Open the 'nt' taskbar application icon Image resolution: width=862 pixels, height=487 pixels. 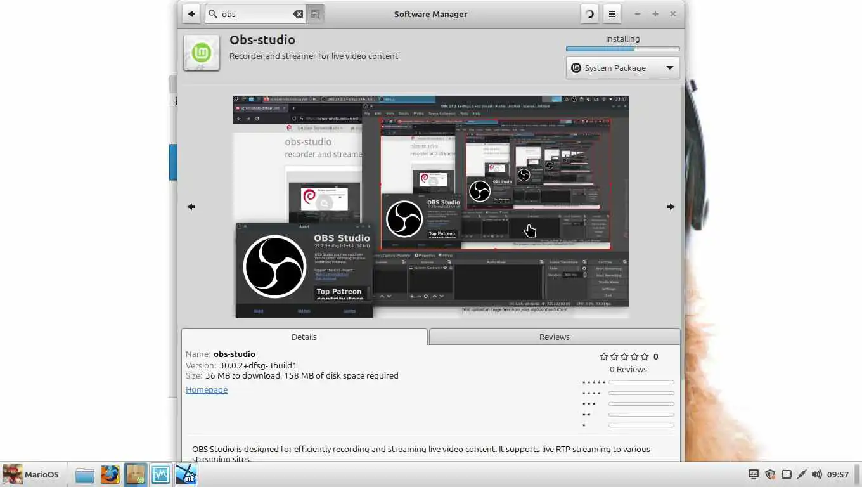(186, 474)
